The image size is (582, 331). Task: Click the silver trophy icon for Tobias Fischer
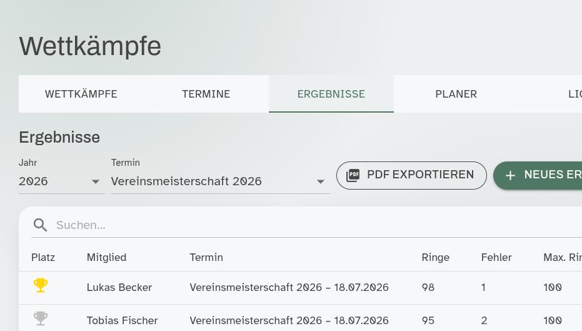[x=41, y=318]
